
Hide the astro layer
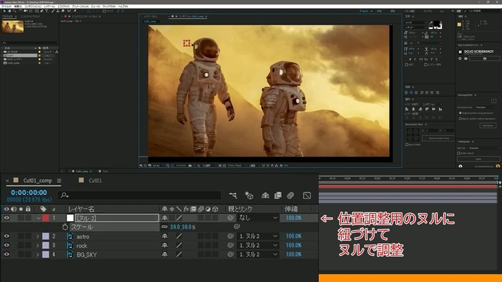6,236
